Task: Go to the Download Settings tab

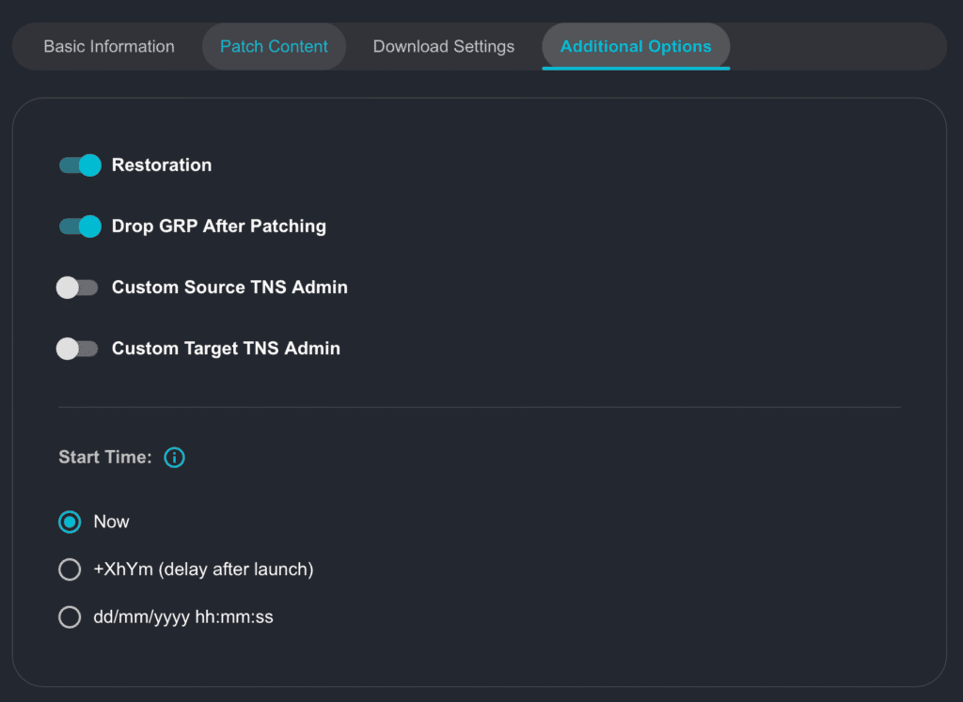Action: click(444, 46)
